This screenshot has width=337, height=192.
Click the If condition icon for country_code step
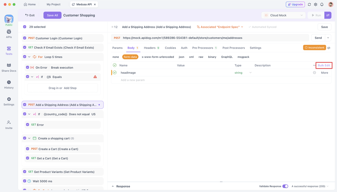click(x=35, y=114)
